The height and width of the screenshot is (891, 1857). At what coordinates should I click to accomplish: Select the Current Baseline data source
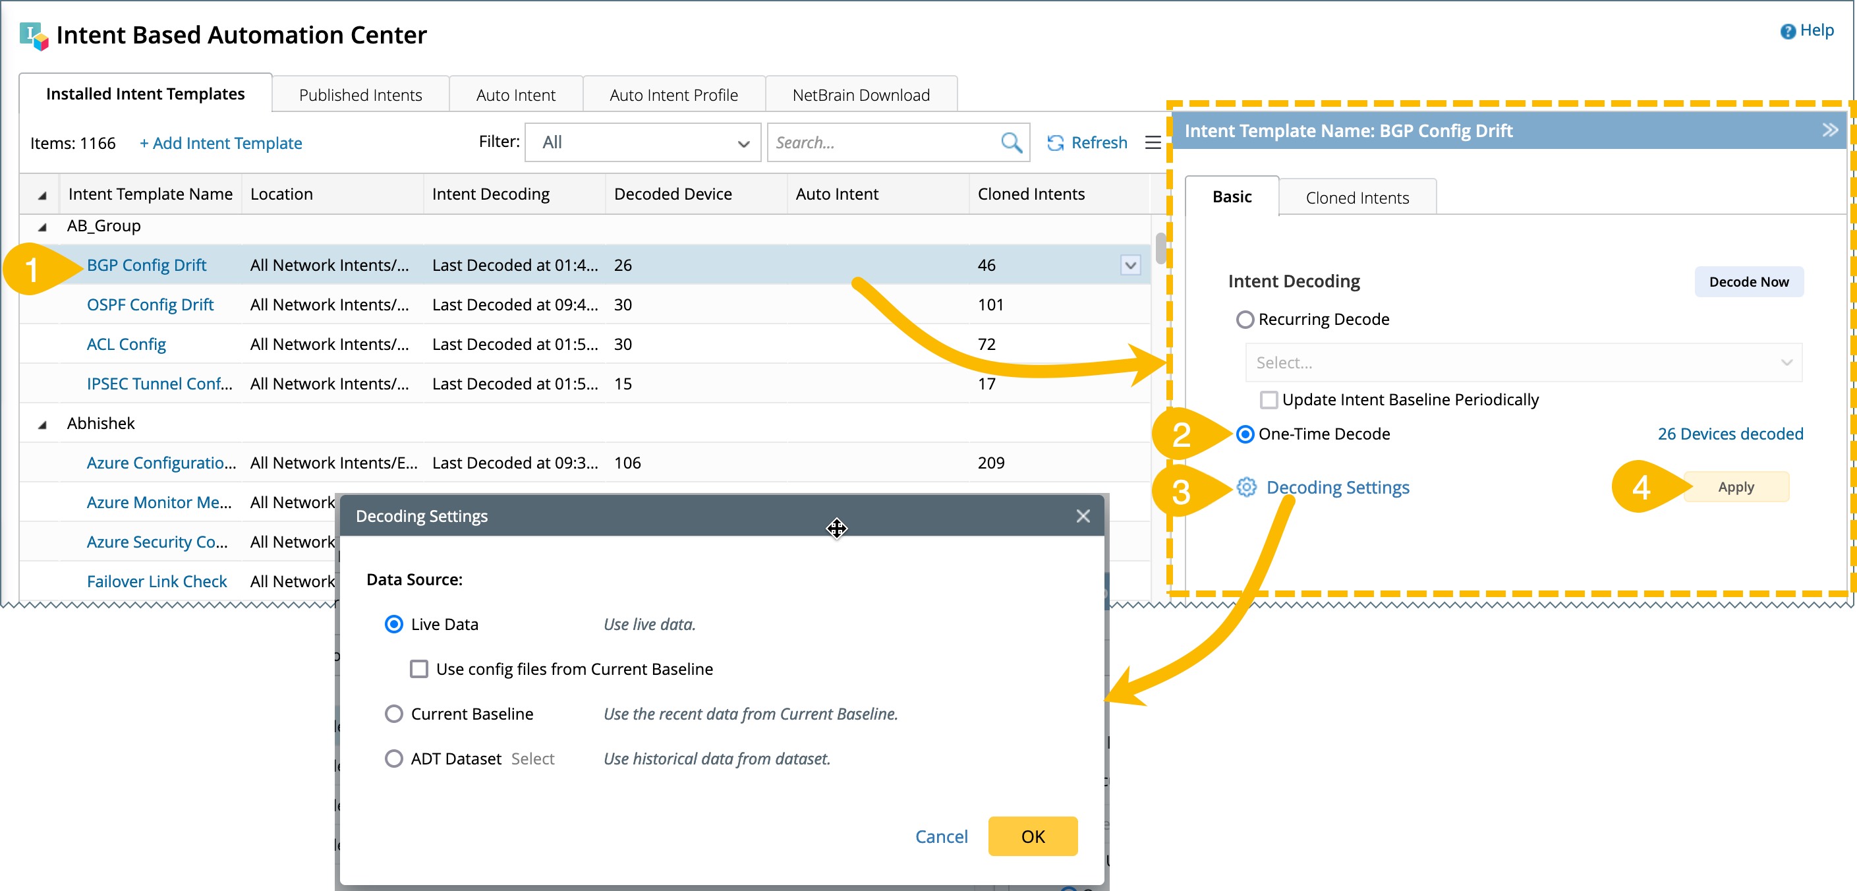pyautogui.click(x=393, y=714)
